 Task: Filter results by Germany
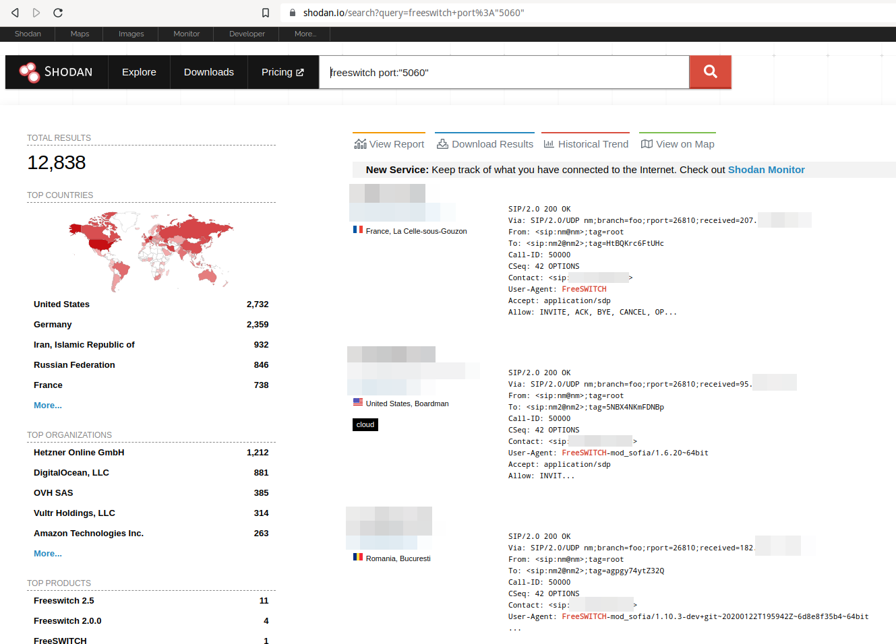tap(53, 325)
